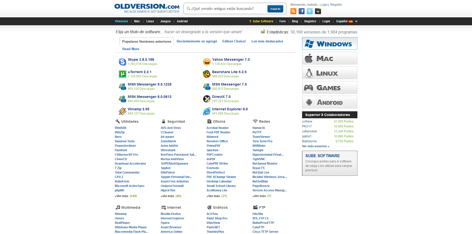The width and height of the screenshot is (472, 234).
Task: Click the Multimedia music note icon
Action: [x=118, y=207]
